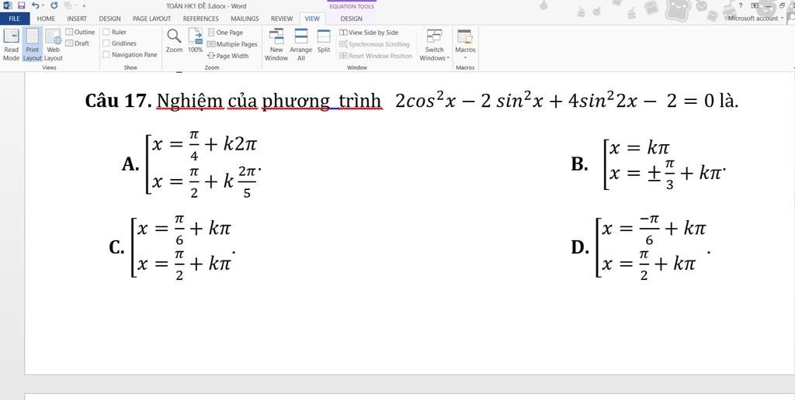795x400 pixels.
Task: Click the bold 'D.' answer label
Action: (579, 247)
